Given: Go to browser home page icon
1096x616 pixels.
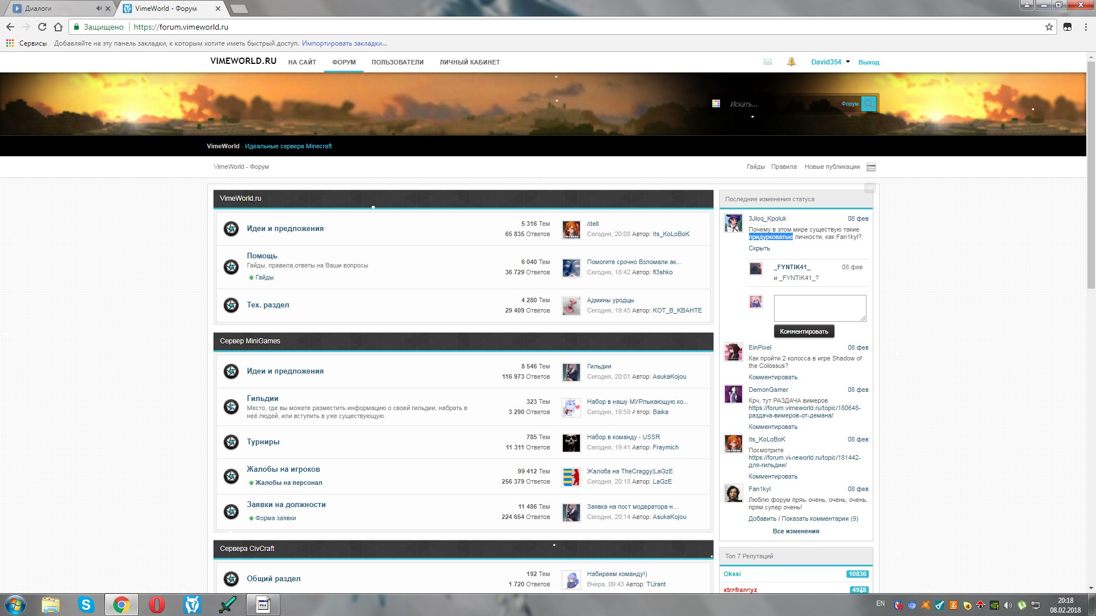Looking at the screenshot, I should [x=58, y=27].
